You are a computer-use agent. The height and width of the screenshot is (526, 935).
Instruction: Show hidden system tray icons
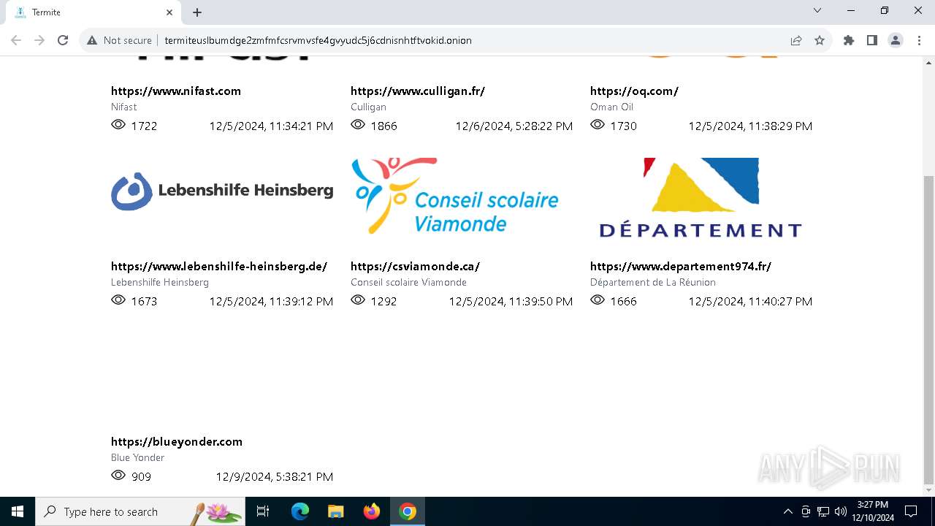(x=787, y=511)
